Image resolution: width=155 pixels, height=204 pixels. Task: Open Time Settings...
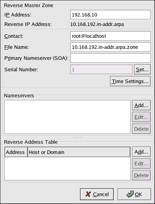pyautogui.click(x=130, y=81)
